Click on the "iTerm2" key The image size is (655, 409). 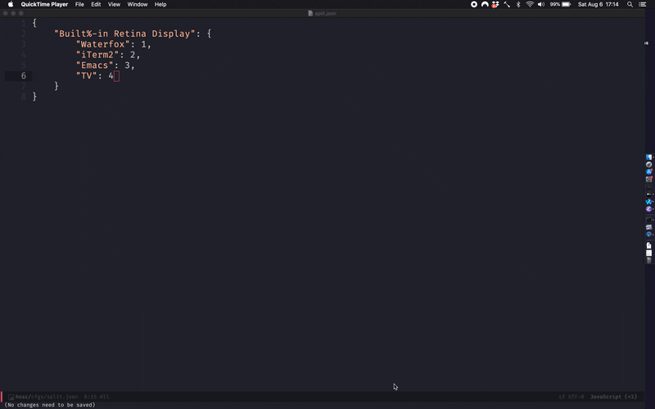(x=97, y=54)
